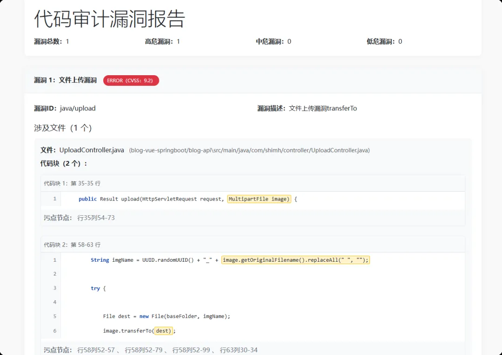Click the 代码块 1: 第 35-35 行 header

(253, 183)
